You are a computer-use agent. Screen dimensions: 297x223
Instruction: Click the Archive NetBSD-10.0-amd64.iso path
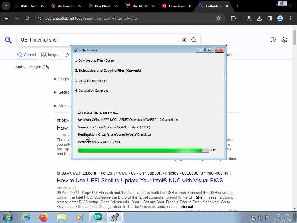tap(135, 120)
